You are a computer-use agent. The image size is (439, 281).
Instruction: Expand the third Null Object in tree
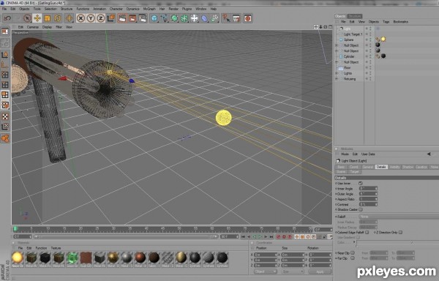pos(337,62)
